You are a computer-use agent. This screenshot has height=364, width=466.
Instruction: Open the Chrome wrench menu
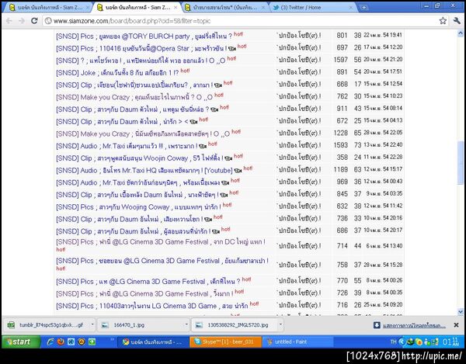[457, 21]
